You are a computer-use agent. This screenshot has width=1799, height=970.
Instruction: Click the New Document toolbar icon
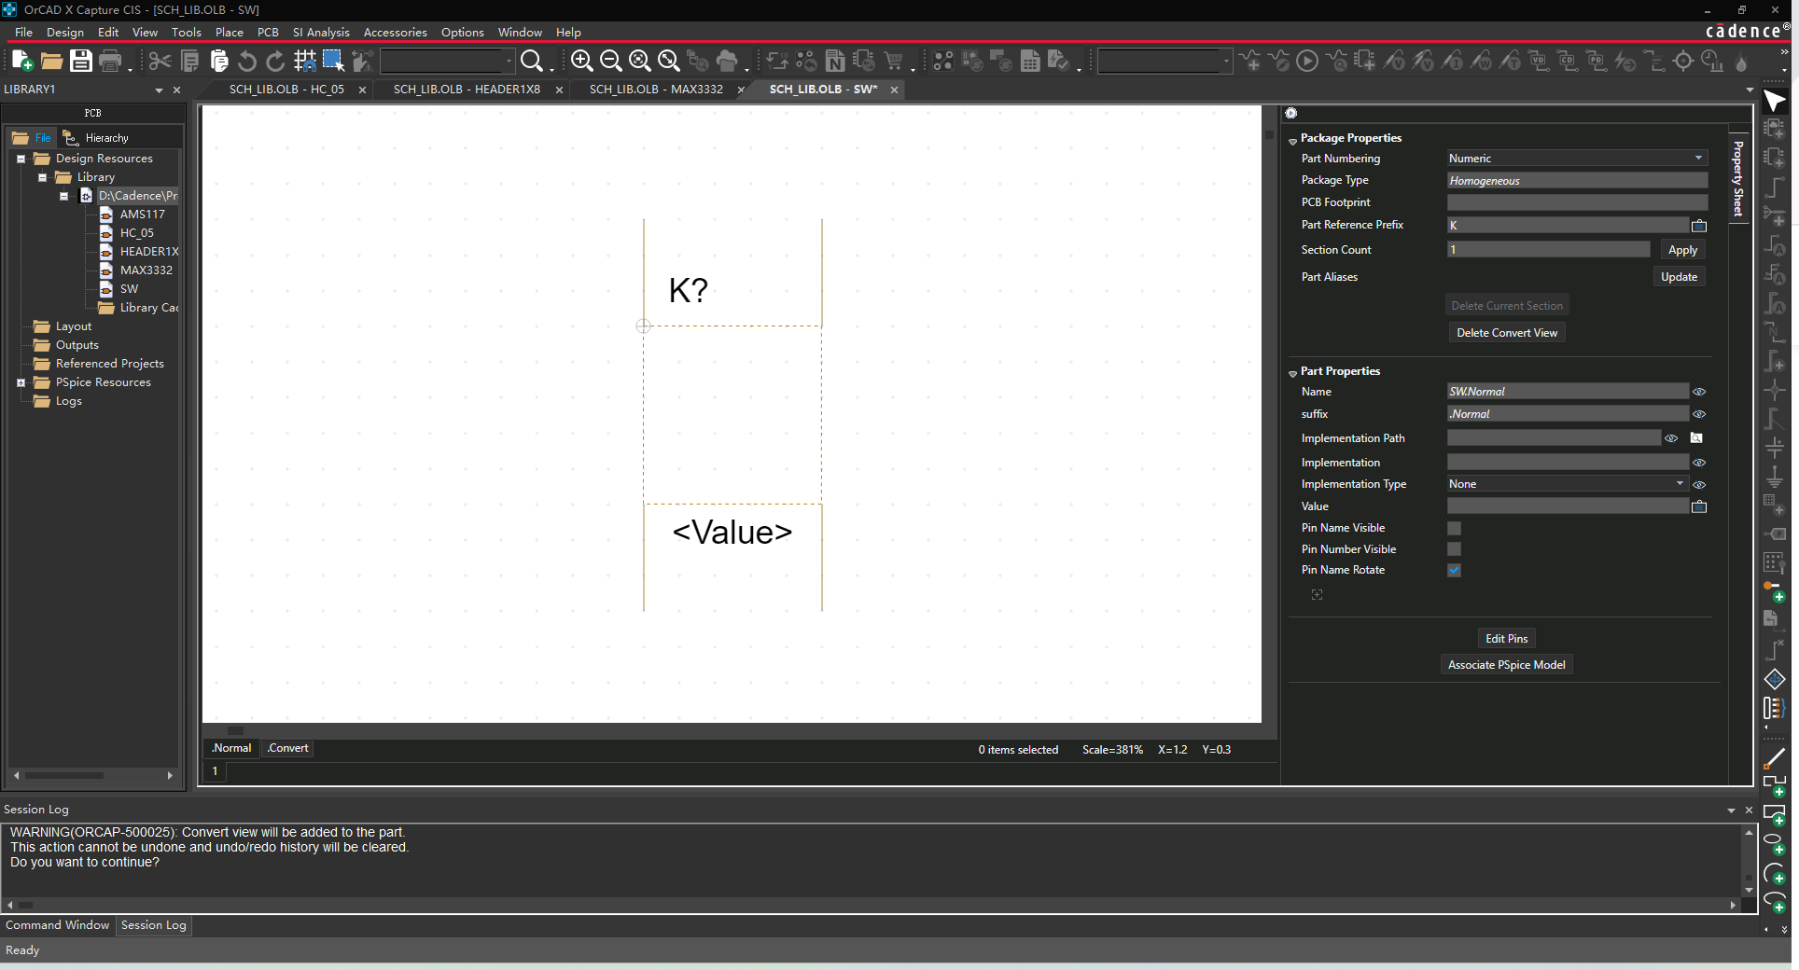[x=22, y=62]
